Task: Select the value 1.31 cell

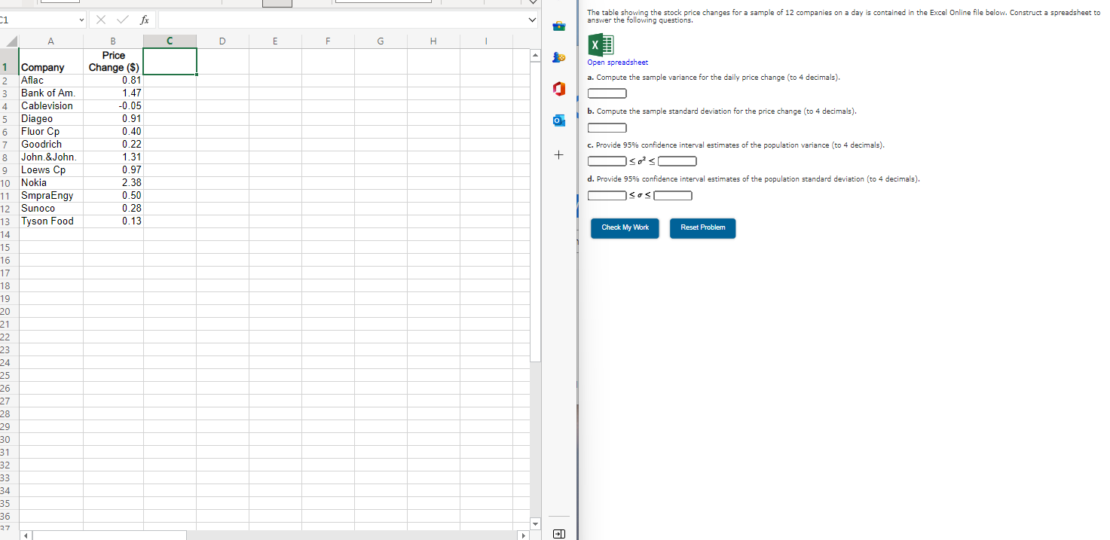Action: (x=113, y=157)
